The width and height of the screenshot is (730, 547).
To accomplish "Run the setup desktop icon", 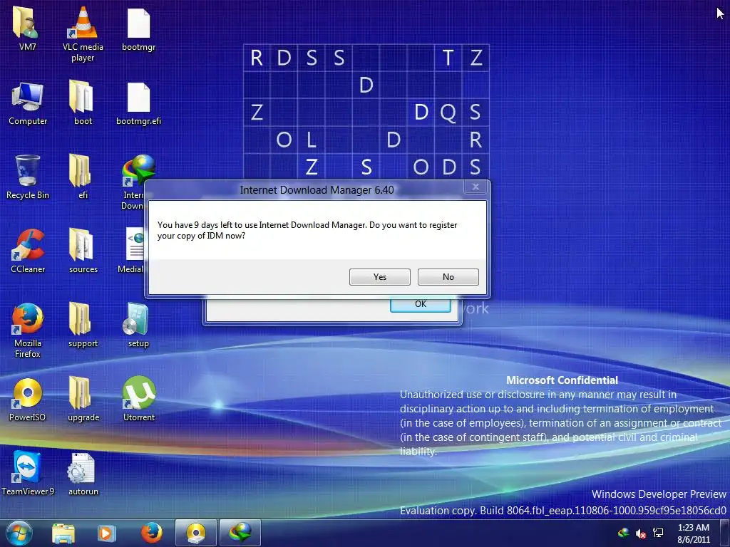I will [138, 325].
